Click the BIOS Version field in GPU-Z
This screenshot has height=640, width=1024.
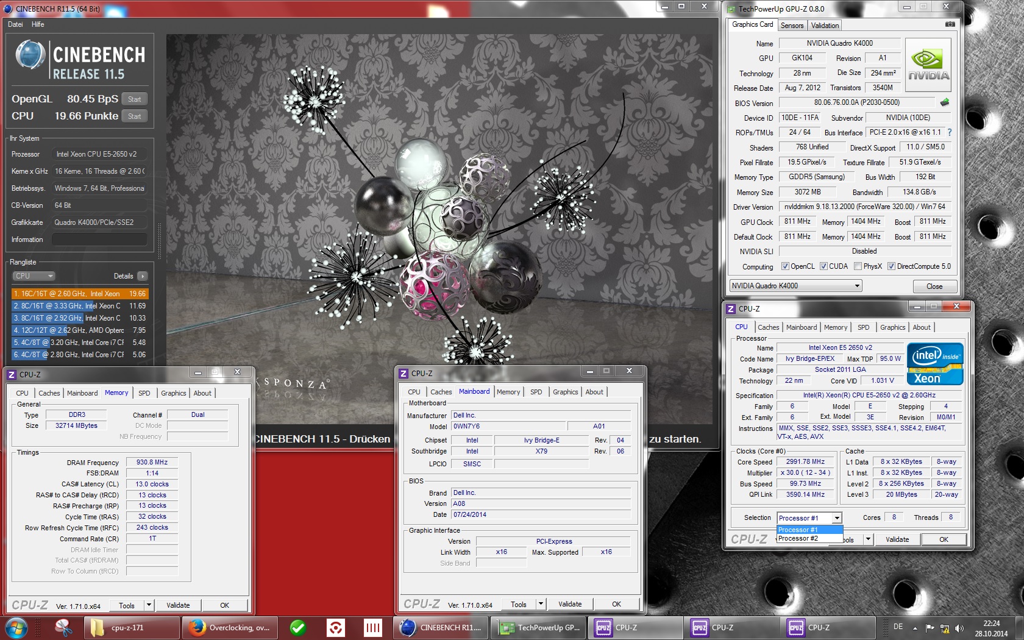(856, 102)
